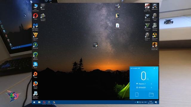Open connected devices phone icon in Mi Portable WiFi
The height and width of the screenshot is (107, 191).
137,95
